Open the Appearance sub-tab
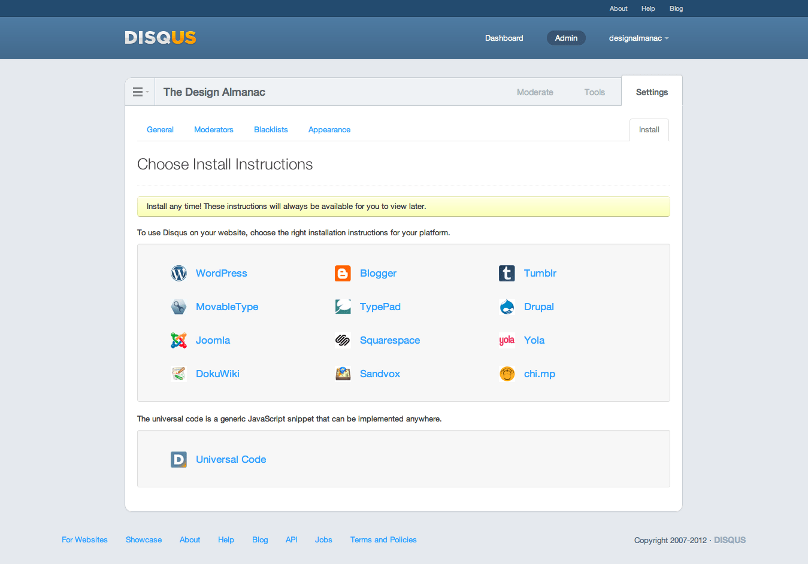This screenshot has height=564, width=808. click(329, 129)
